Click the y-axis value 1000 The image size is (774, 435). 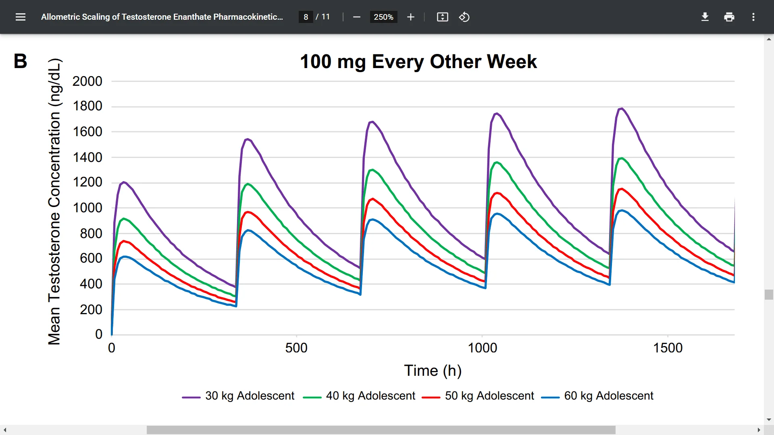(x=87, y=208)
